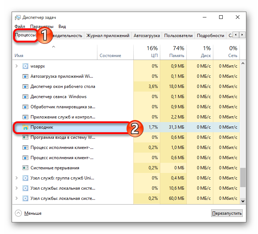Image resolution: width=258 pixels, height=234 pixels.
Task: Click the Task Manager title bar icon
Action: (x=18, y=17)
